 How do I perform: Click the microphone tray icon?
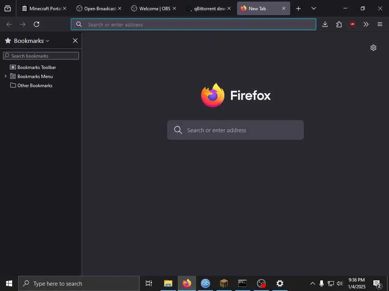coord(321,283)
